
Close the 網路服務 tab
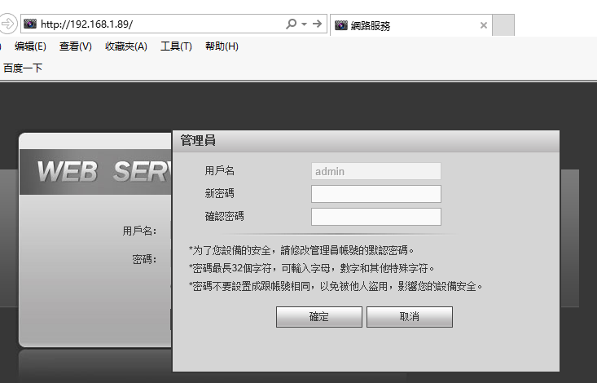(x=484, y=25)
